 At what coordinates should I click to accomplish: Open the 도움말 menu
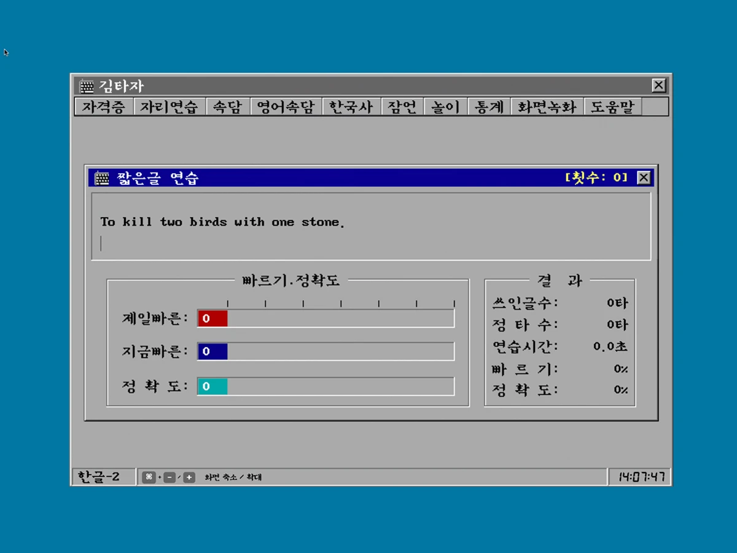click(x=613, y=106)
